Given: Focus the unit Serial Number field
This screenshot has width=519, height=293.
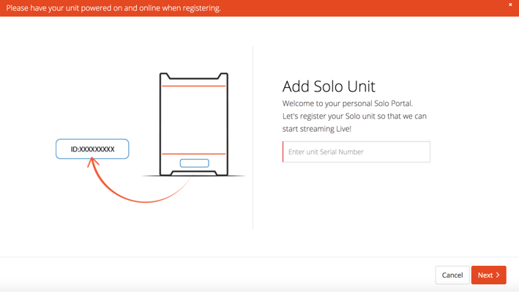Looking at the screenshot, I should click(x=356, y=152).
